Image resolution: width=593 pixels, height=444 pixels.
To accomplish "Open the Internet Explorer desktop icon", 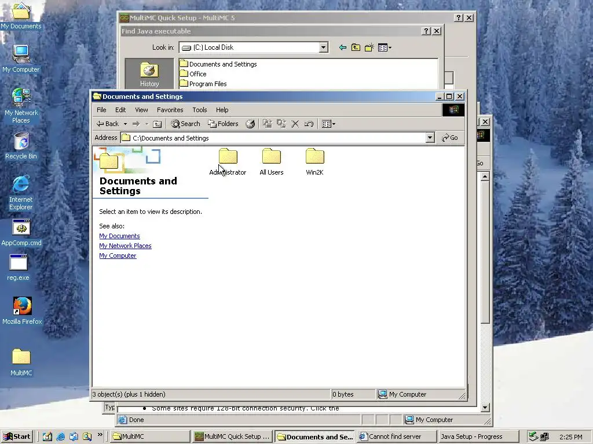I will point(21,192).
